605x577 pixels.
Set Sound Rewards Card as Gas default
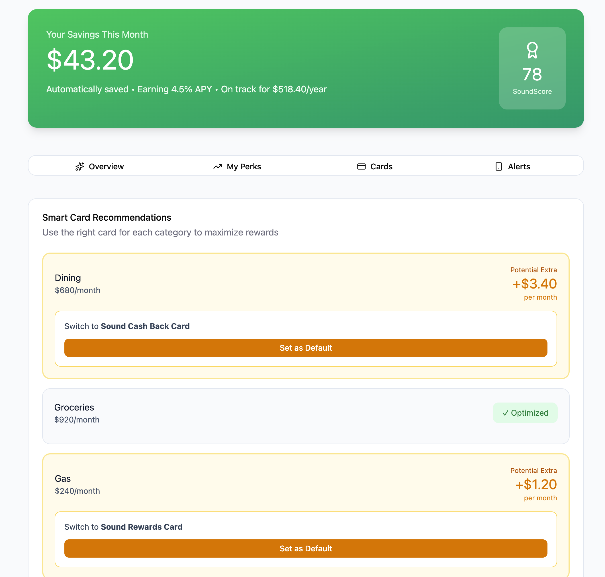point(305,548)
